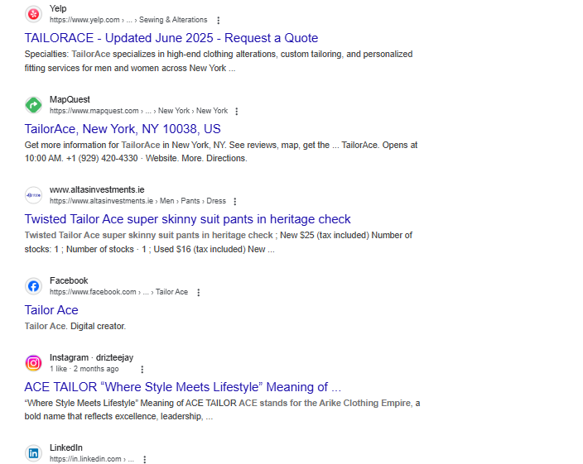Open the three-dot menu for Instagram result
This screenshot has height=464, width=583.
click(x=142, y=369)
